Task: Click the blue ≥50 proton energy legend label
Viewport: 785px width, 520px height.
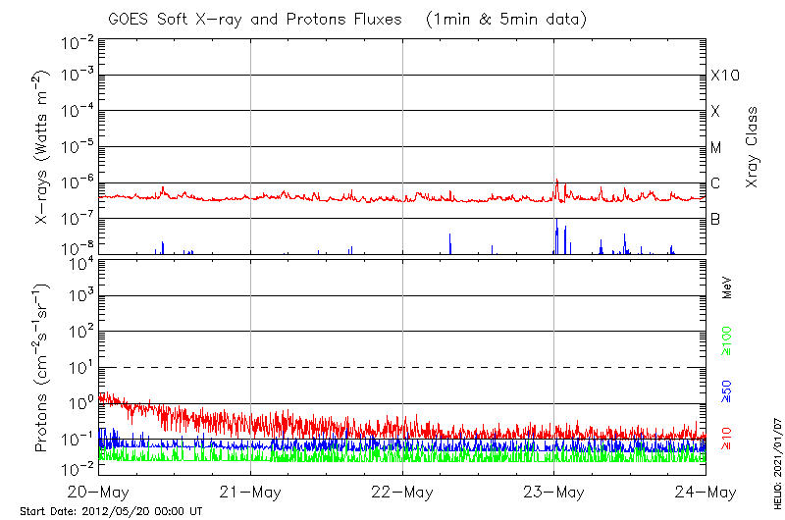Action: [x=727, y=390]
